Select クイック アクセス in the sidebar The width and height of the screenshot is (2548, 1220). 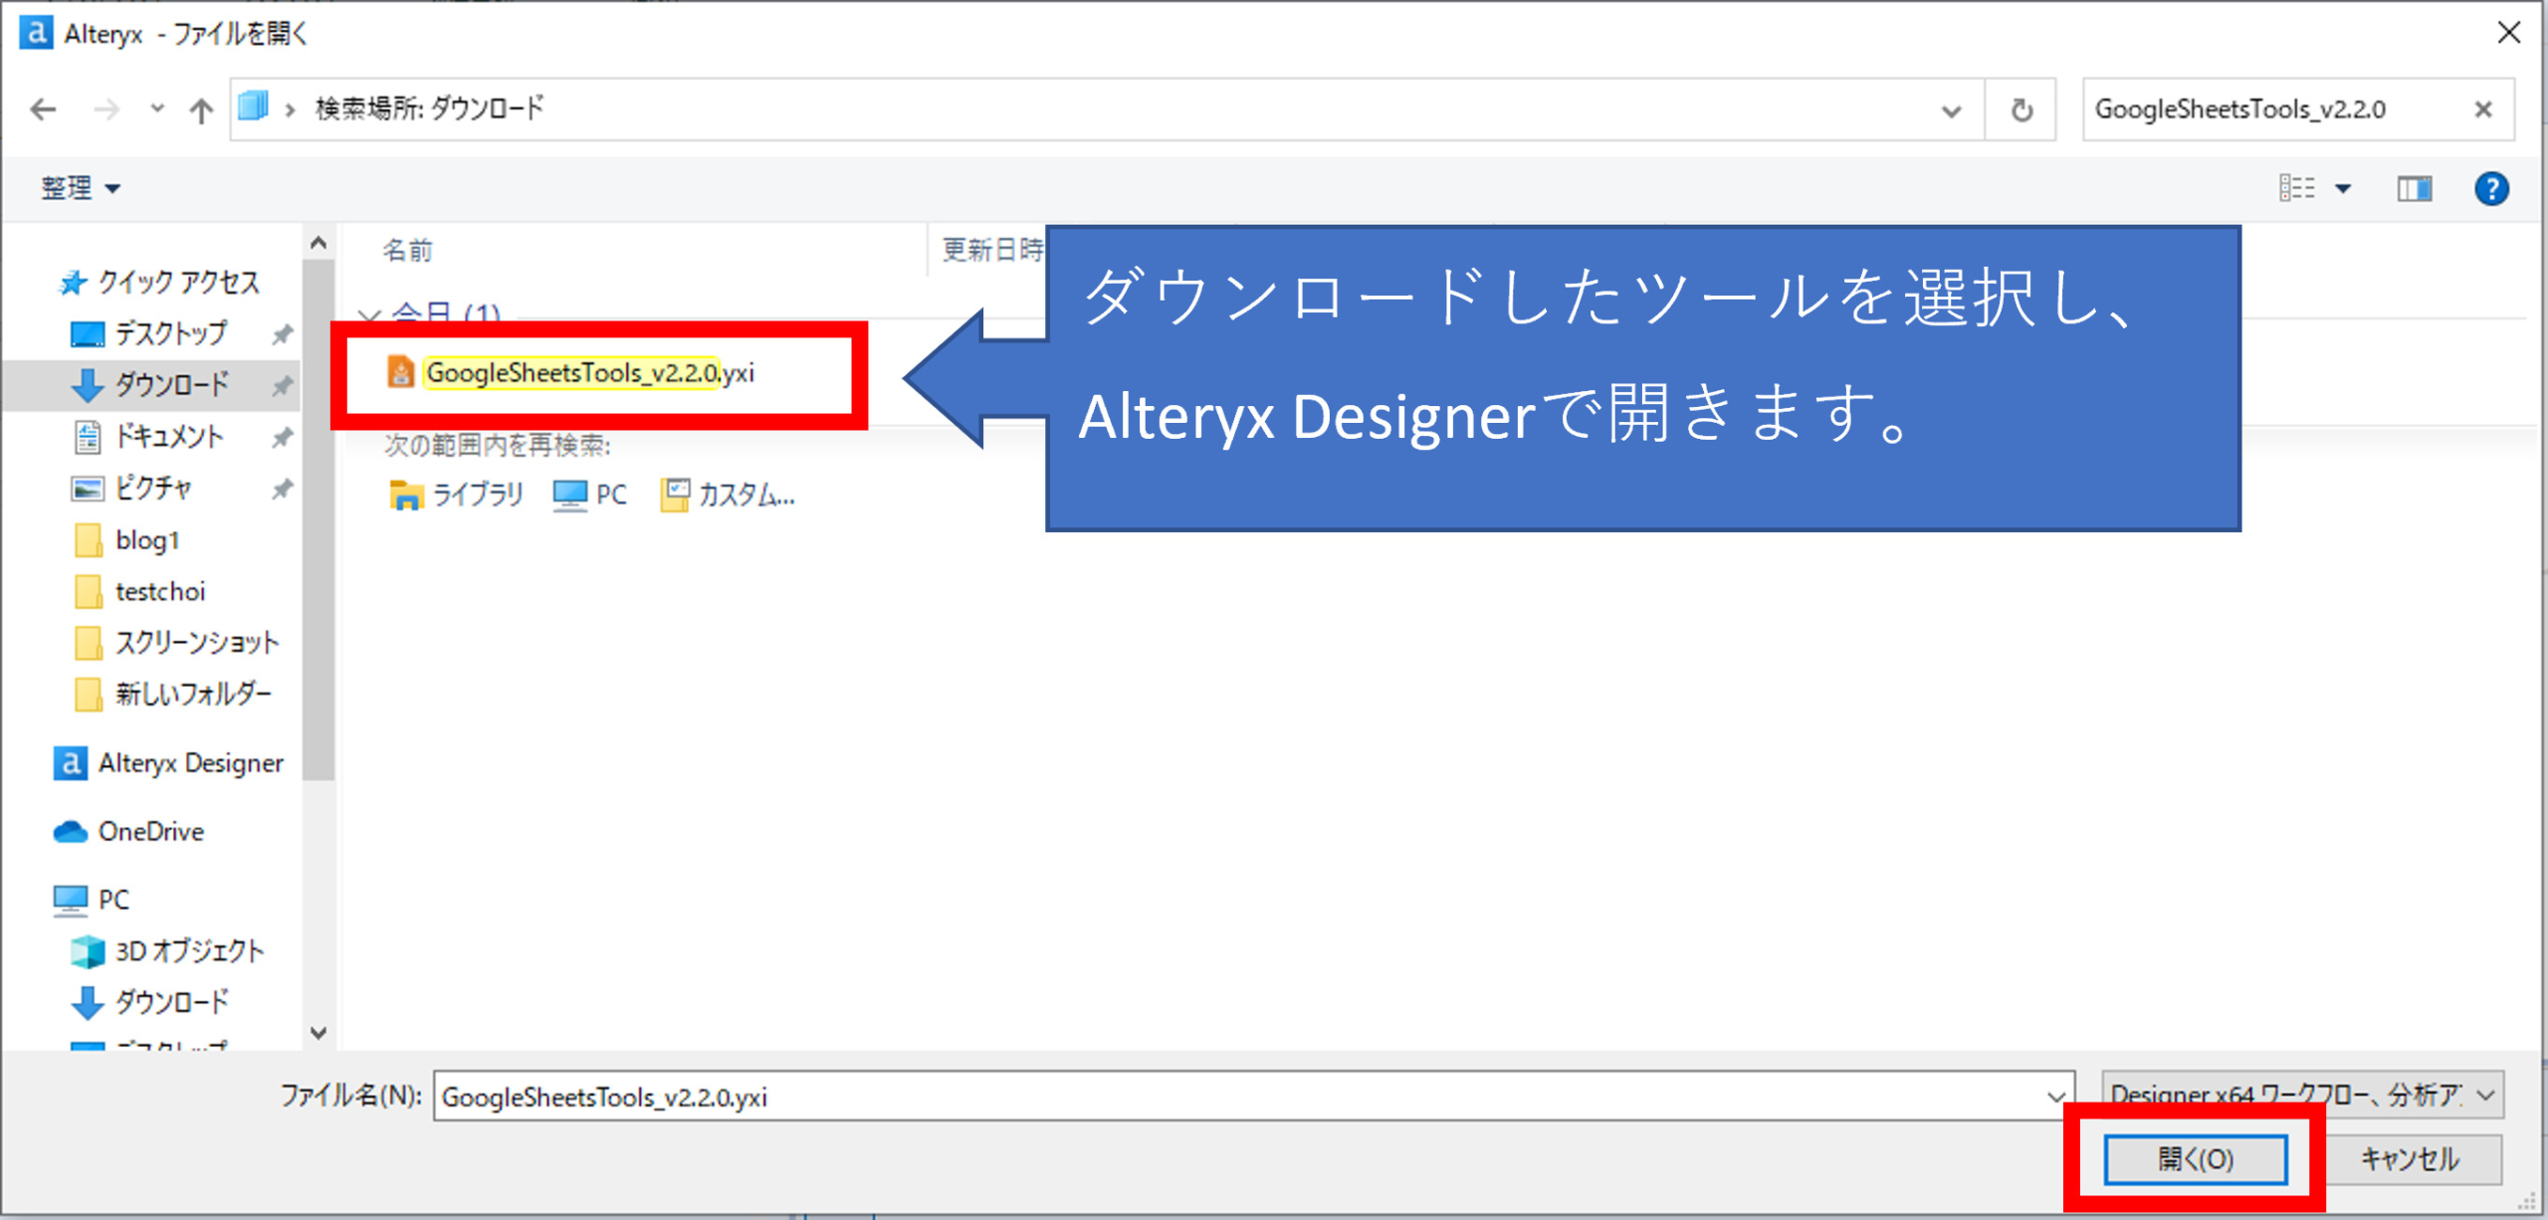click(x=159, y=283)
